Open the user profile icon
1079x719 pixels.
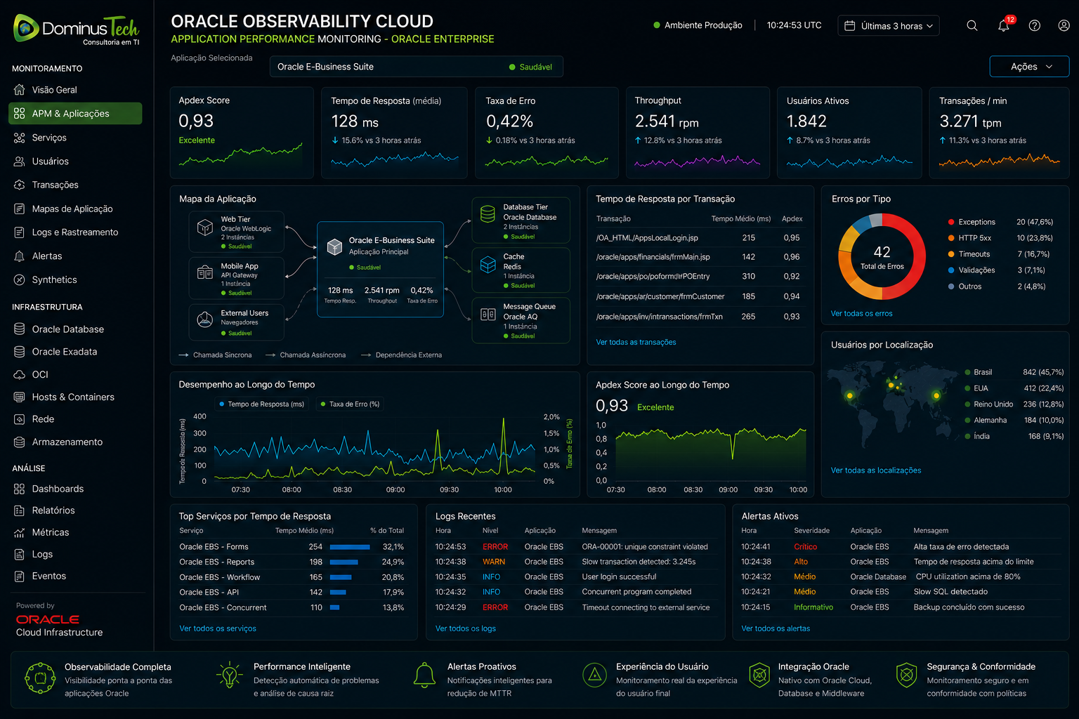point(1064,25)
